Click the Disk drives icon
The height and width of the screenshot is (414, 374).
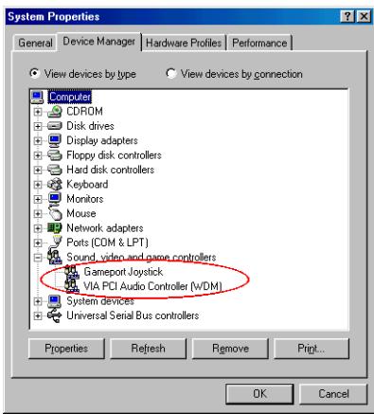[x=54, y=126]
